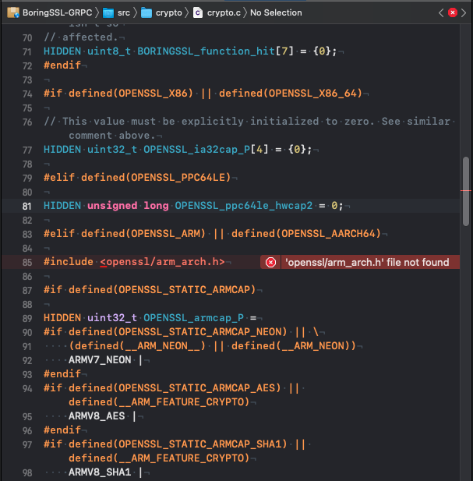This screenshot has height=481, width=473.
Task: Click #endif on line 72
Action: [x=62, y=65]
